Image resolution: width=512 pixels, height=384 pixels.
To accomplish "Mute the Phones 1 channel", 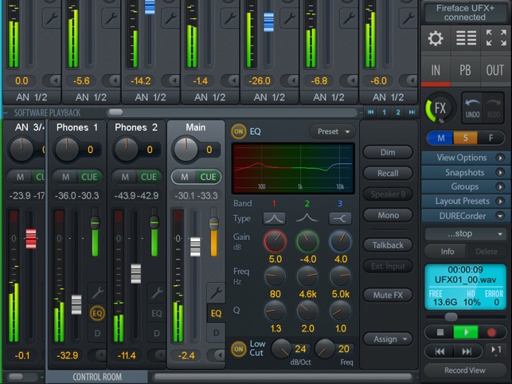I will point(65,177).
